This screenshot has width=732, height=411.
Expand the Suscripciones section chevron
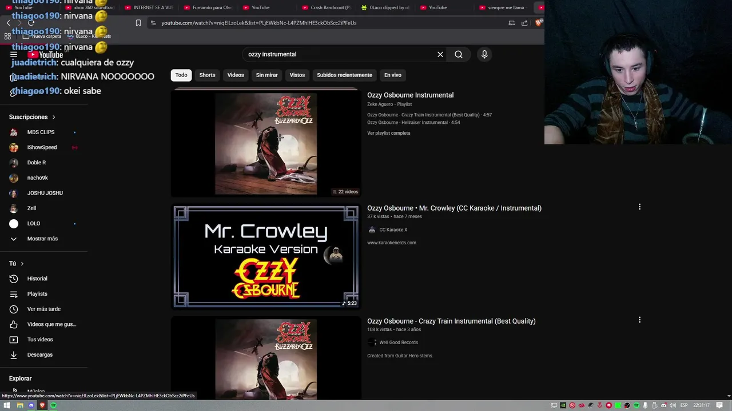(54, 117)
